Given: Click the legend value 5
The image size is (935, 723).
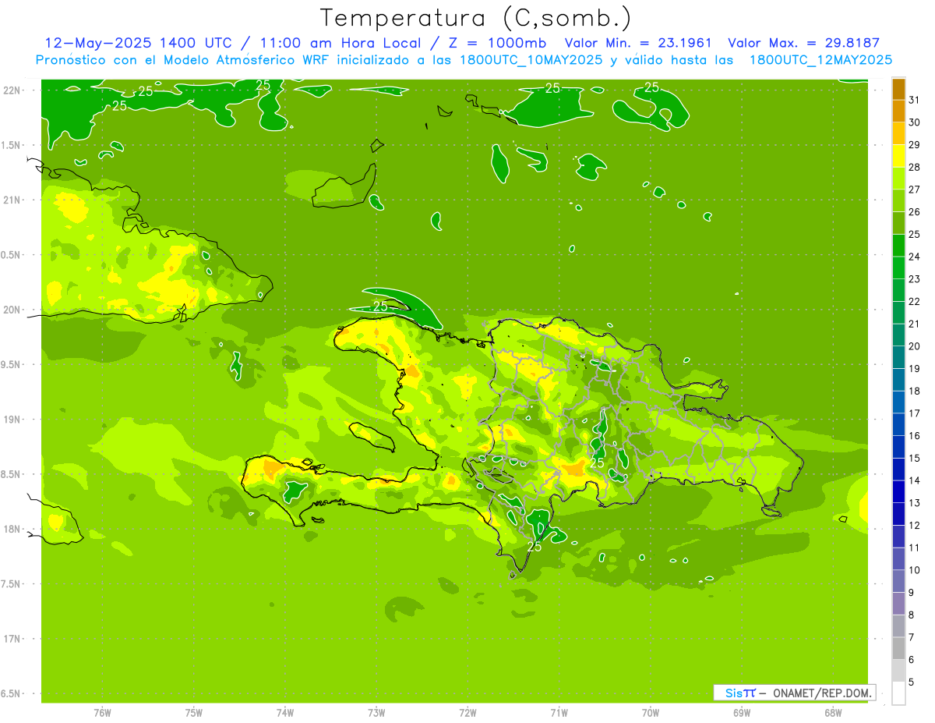Looking at the screenshot, I should [912, 682].
